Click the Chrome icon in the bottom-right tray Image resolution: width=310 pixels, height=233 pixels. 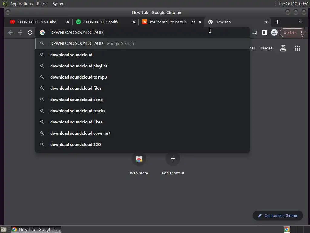(x=287, y=229)
